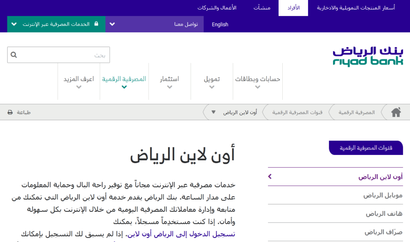This screenshot has width=410, height=242.
Task: Expand the تواصل معنا dropdown chevron
Action: click(112, 24)
